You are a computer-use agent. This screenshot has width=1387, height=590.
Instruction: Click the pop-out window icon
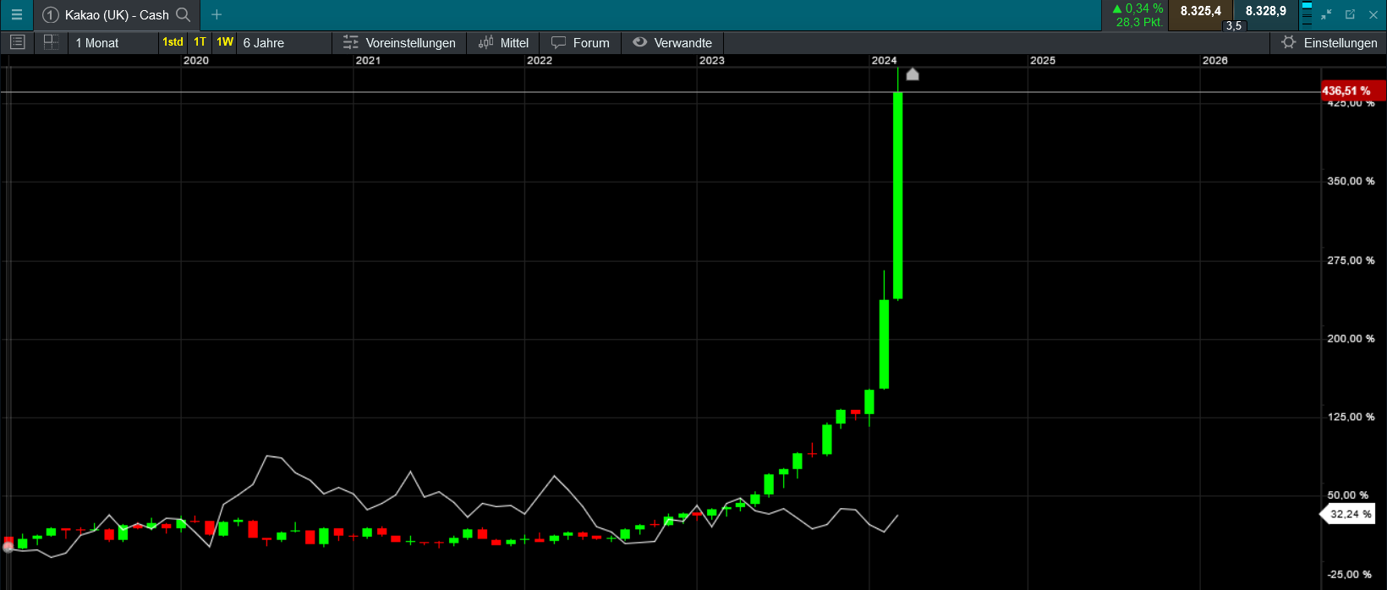pos(1350,14)
